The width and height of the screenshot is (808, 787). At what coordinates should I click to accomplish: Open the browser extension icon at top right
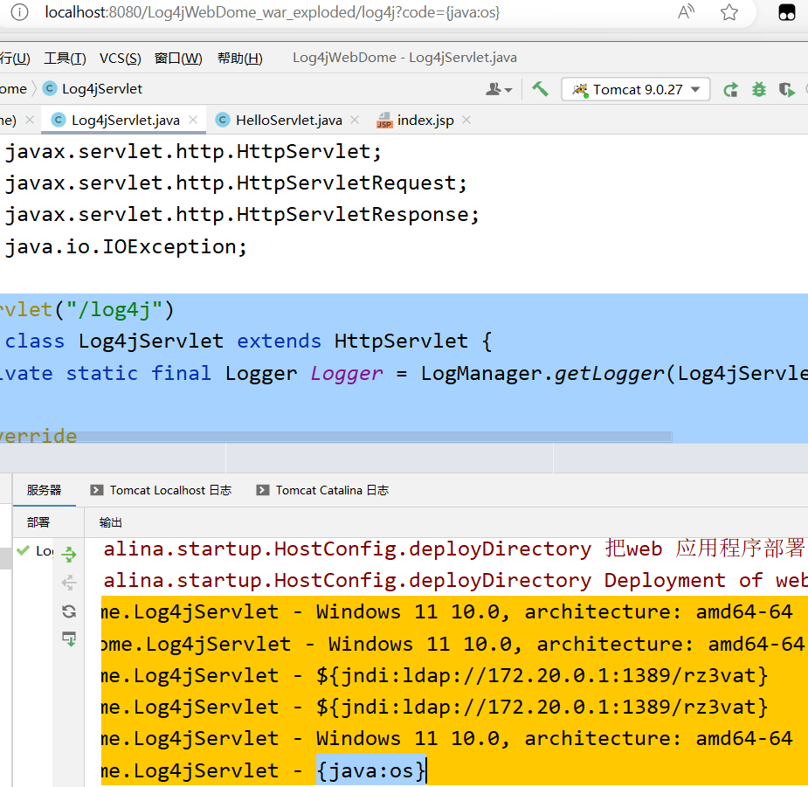pyautogui.click(x=786, y=12)
